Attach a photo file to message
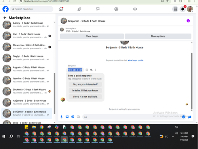Viewport: 198px width, 149px height. (67, 117)
